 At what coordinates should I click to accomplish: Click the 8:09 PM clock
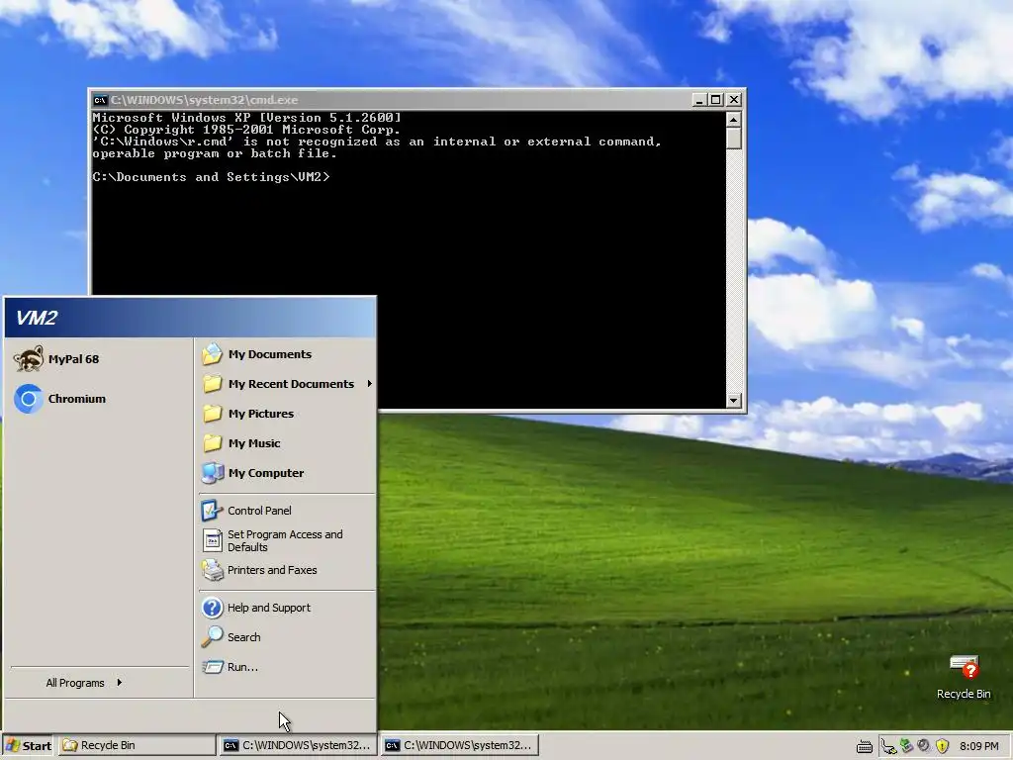978,746
